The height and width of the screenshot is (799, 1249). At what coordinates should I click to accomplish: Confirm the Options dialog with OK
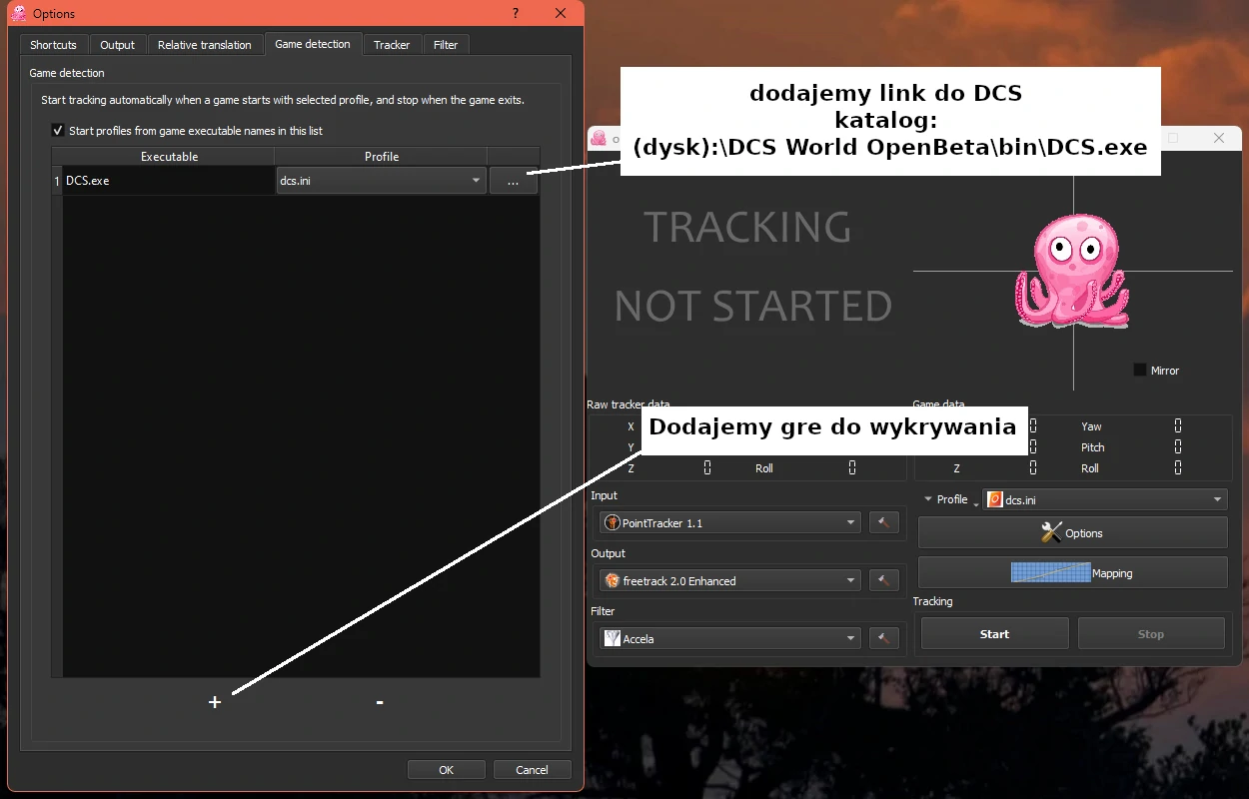(x=447, y=769)
